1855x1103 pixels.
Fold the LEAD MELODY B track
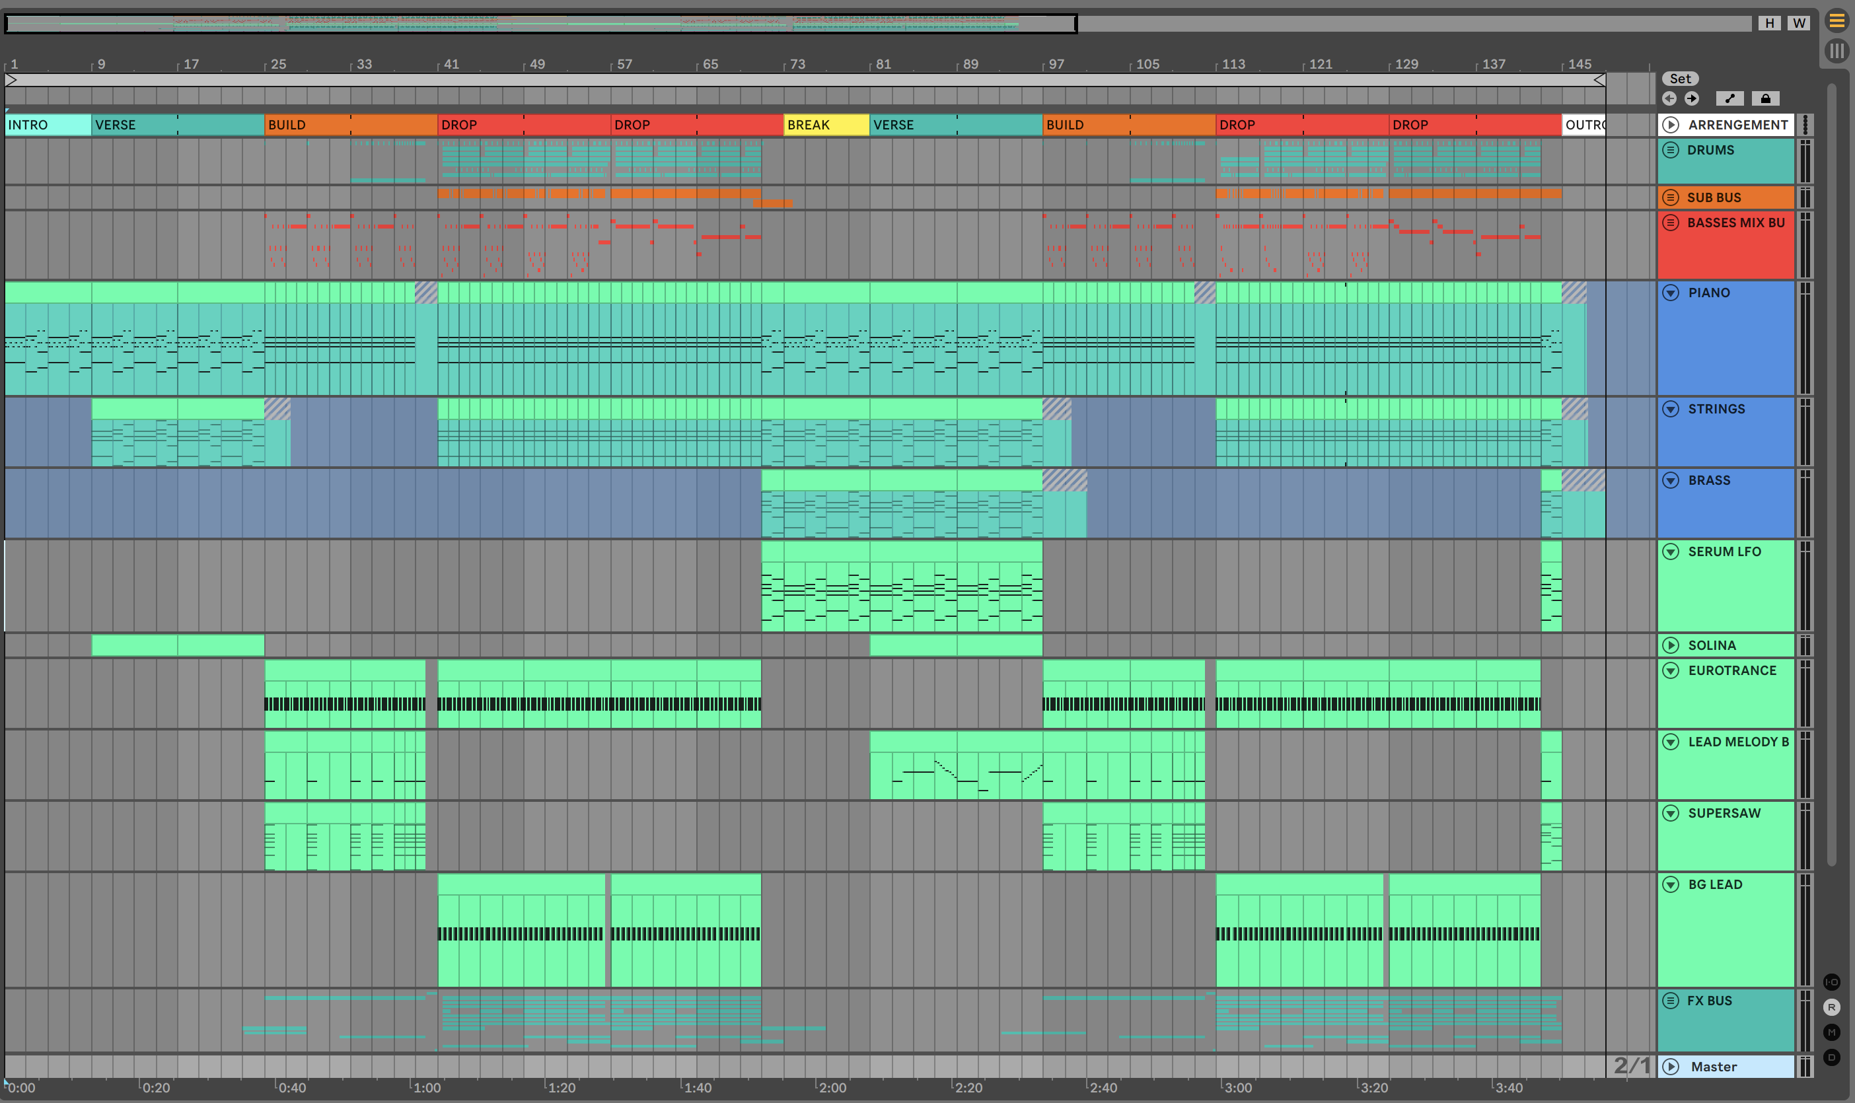[1671, 742]
